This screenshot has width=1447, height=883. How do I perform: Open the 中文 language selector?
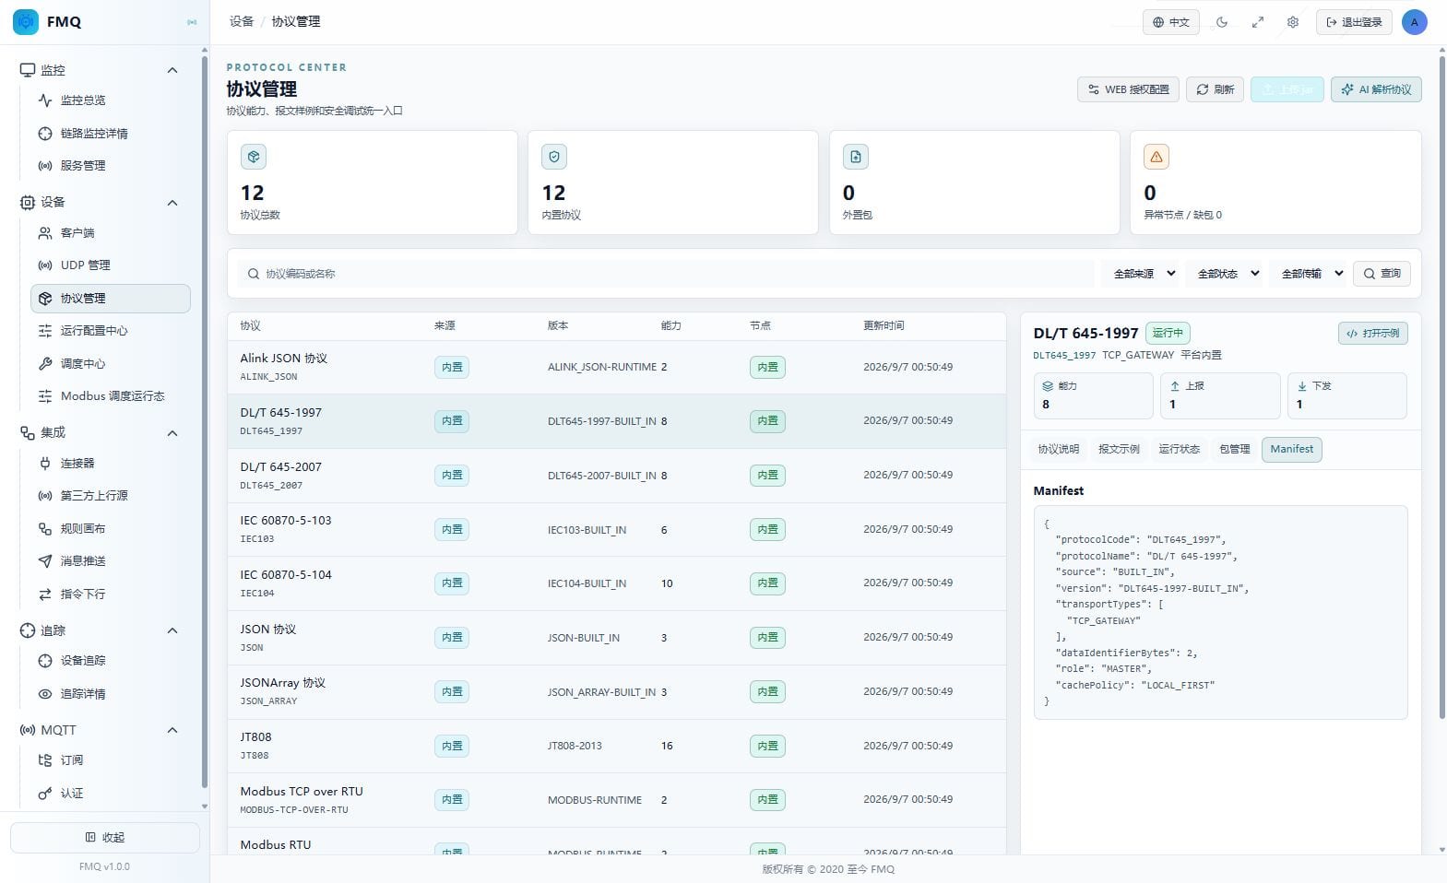[1171, 22]
